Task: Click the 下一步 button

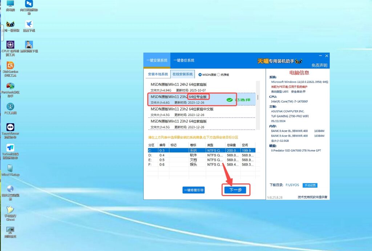Action: point(235,190)
